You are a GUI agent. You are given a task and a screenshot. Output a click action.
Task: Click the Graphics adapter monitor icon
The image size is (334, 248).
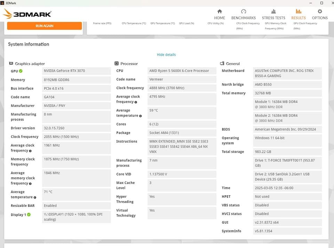point(11,63)
